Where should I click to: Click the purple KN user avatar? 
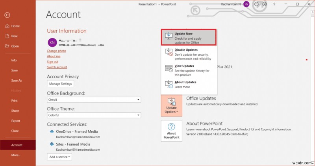52,42
